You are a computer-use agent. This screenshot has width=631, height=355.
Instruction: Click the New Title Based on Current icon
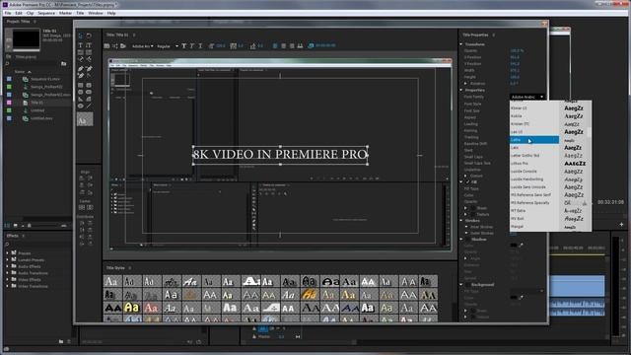(x=107, y=46)
